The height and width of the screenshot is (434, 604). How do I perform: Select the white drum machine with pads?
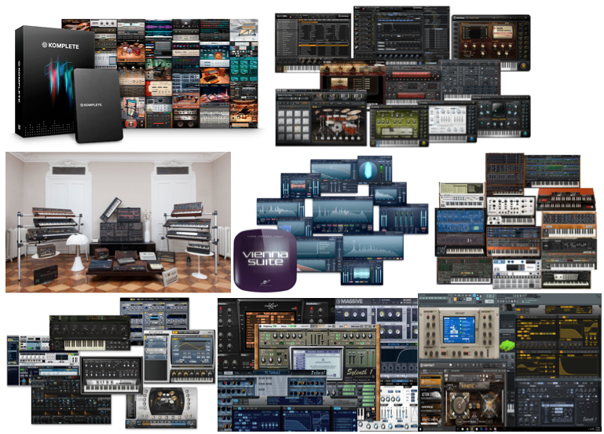point(516,274)
